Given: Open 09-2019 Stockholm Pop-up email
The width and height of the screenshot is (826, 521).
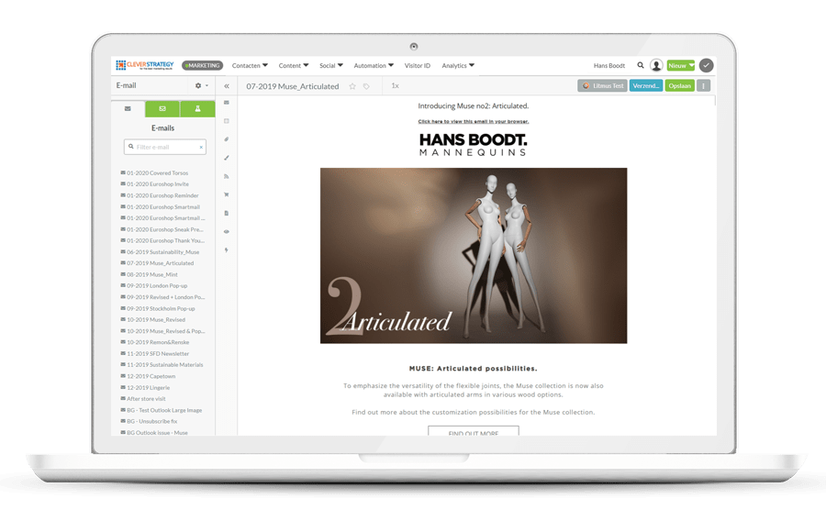Looking at the screenshot, I should coord(160,309).
